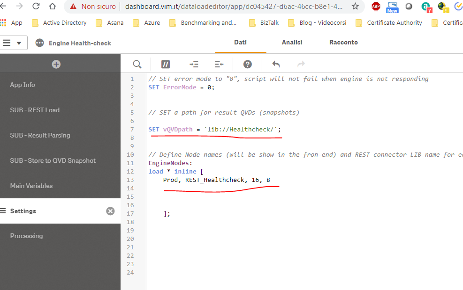Indent the selected code
The height and width of the screenshot is (290, 463).
[x=194, y=64]
